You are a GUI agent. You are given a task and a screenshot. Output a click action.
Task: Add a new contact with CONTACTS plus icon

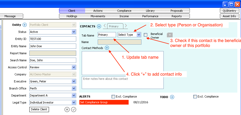click(99, 26)
